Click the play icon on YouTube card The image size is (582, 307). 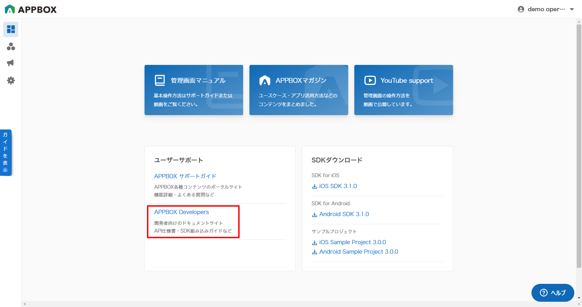[370, 80]
